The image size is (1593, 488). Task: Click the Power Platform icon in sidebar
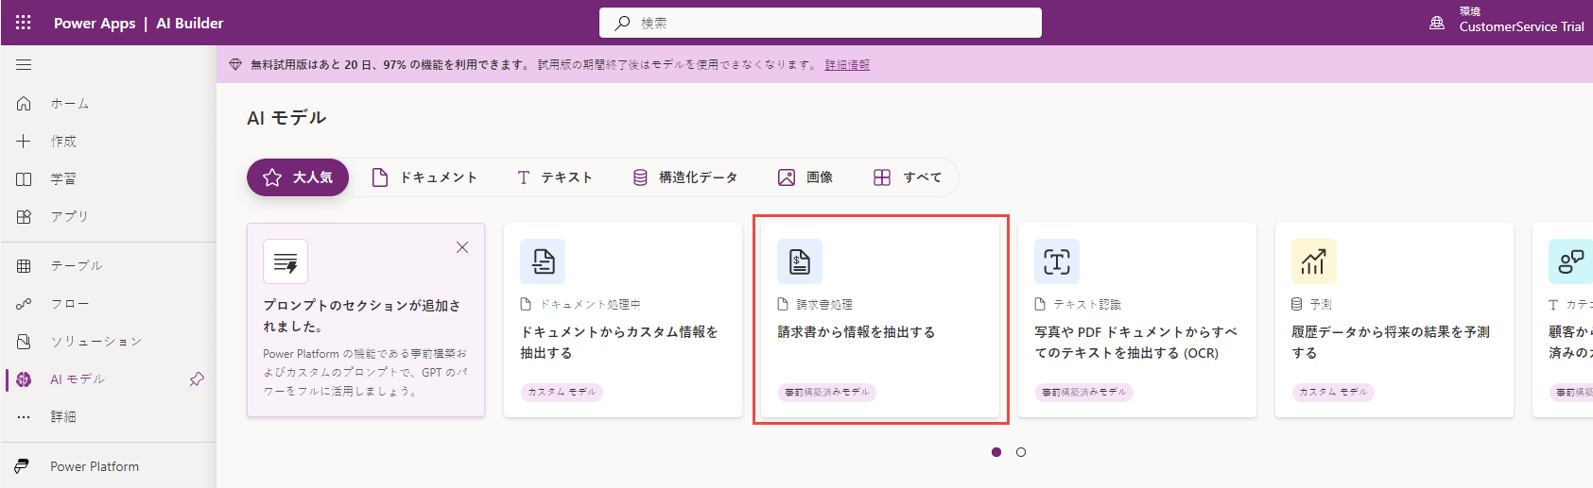(22, 466)
